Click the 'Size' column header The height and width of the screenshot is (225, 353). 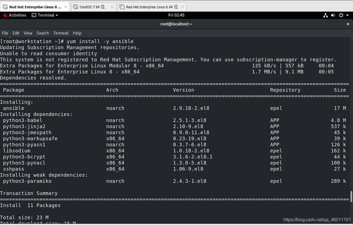click(x=340, y=90)
